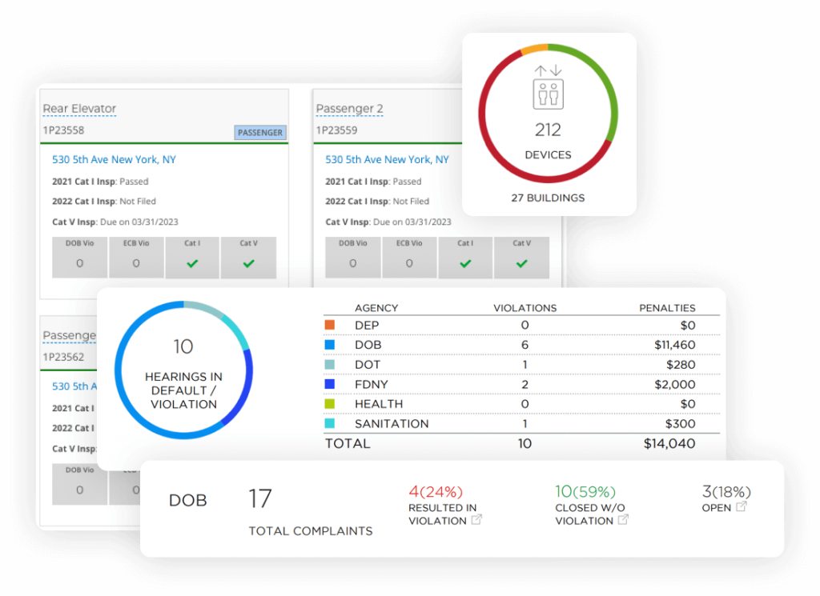Select ECB Vio tile on Passenger 2 card
820x596 pixels.
409,257
